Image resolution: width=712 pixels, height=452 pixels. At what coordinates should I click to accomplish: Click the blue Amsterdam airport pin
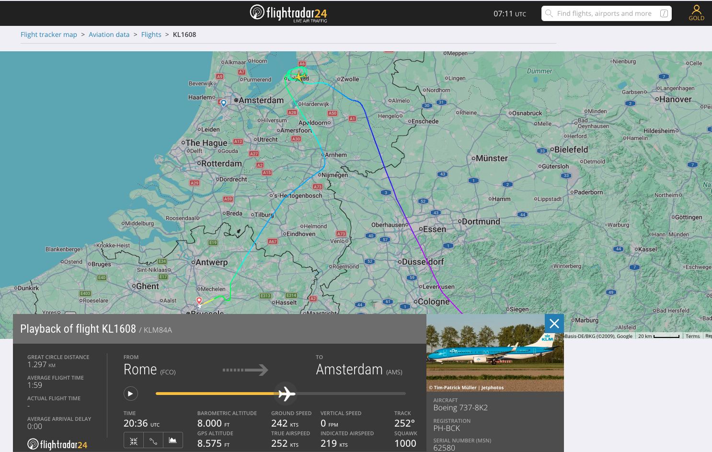click(x=223, y=103)
